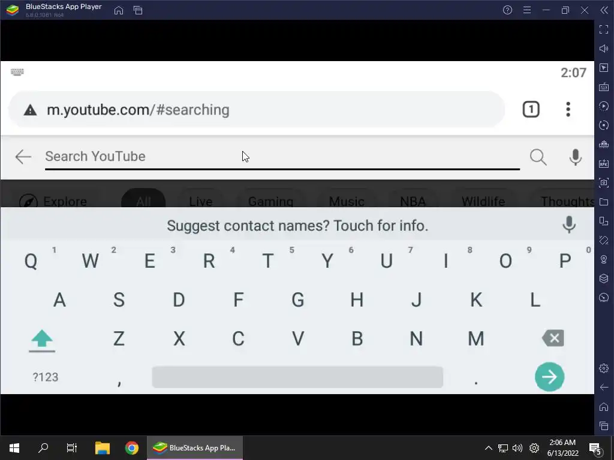Tap the comma key on keyboard
Viewport: 614px width, 460px height.
pyautogui.click(x=119, y=382)
